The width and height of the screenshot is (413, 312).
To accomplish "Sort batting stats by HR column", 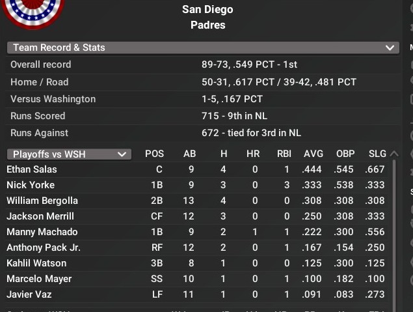I will [x=253, y=154].
